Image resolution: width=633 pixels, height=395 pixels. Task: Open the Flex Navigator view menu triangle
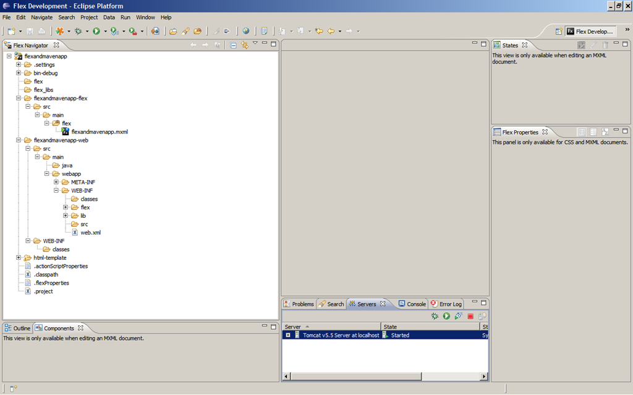click(x=255, y=43)
